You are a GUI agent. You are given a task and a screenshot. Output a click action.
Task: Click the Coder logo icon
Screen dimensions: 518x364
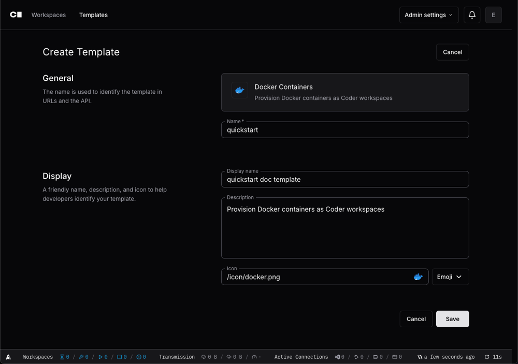pos(16,14)
